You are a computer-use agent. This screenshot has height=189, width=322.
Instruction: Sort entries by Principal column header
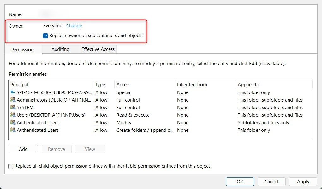point(20,85)
